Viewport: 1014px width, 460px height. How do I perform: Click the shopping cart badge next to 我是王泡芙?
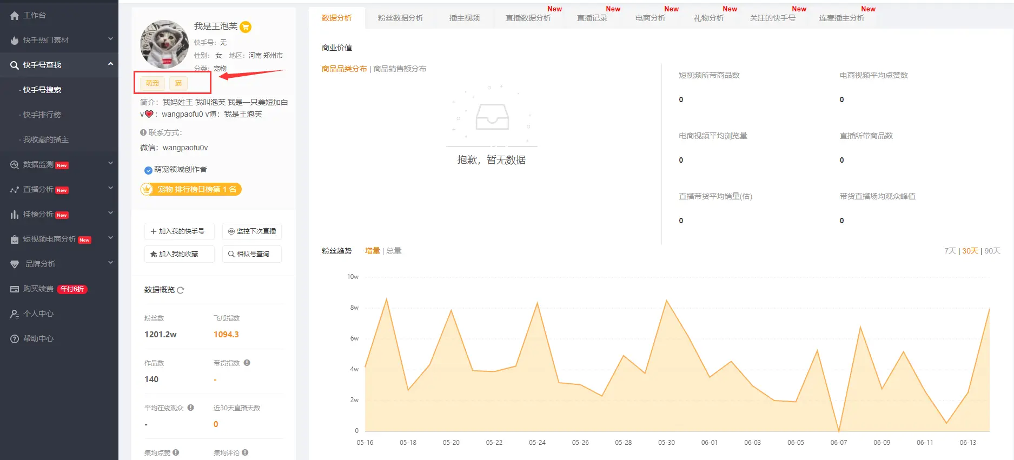pos(246,27)
